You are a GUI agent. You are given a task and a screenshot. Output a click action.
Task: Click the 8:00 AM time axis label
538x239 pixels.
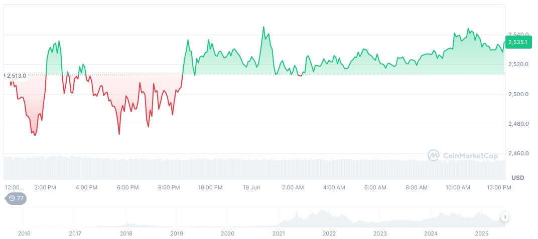(416, 188)
